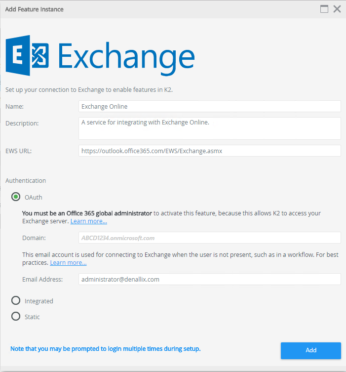Close the Add Feature Instance dialog
Image resolution: width=346 pixels, height=372 pixels.
(337, 9)
